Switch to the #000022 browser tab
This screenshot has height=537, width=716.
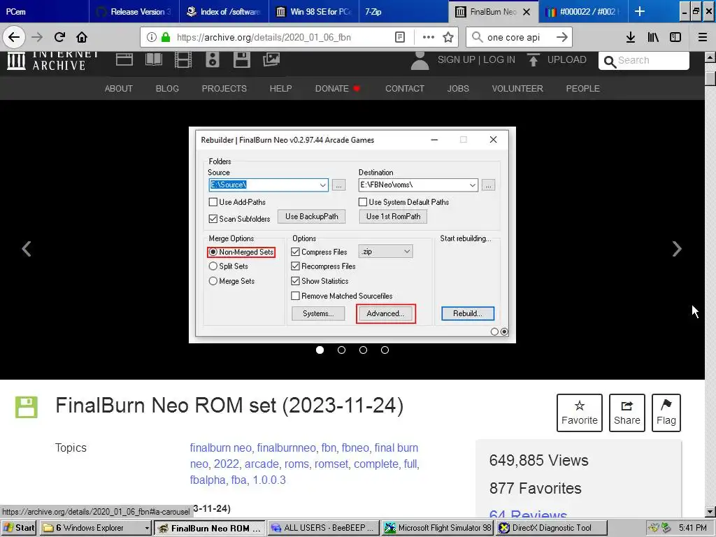tap(583, 11)
